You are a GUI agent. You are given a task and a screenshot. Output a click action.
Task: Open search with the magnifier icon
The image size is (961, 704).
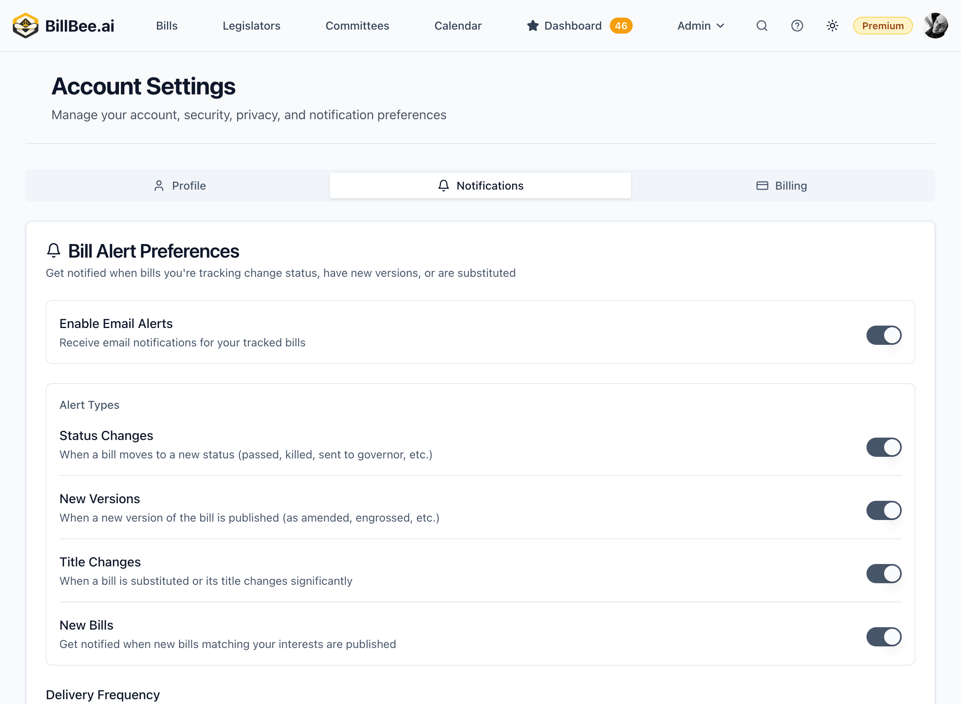tap(762, 26)
